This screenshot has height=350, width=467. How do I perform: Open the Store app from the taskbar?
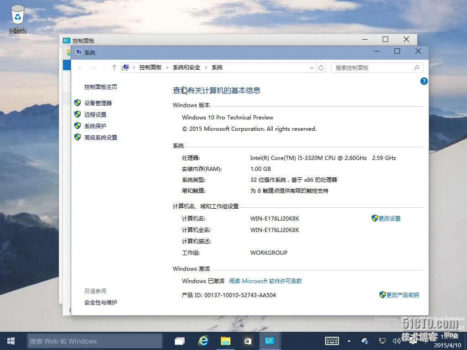pyautogui.click(x=248, y=341)
